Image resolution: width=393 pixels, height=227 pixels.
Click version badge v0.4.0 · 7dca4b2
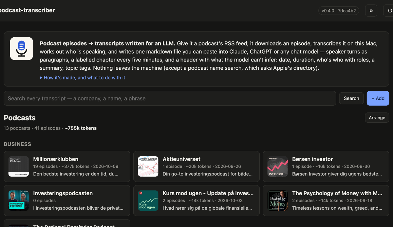pos(339,11)
